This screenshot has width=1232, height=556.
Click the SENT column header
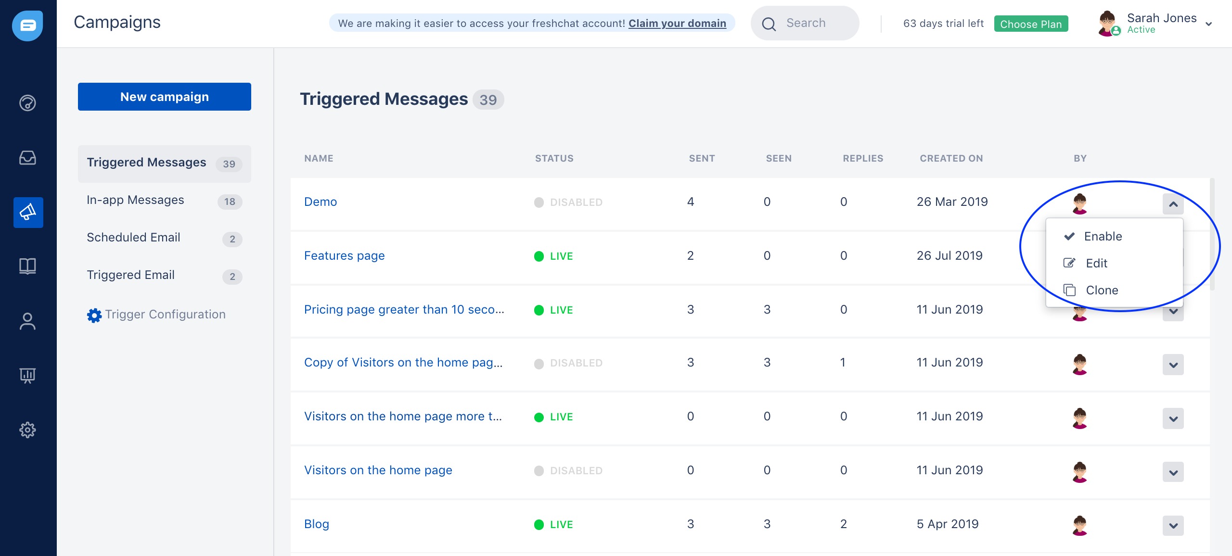point(702,158)
